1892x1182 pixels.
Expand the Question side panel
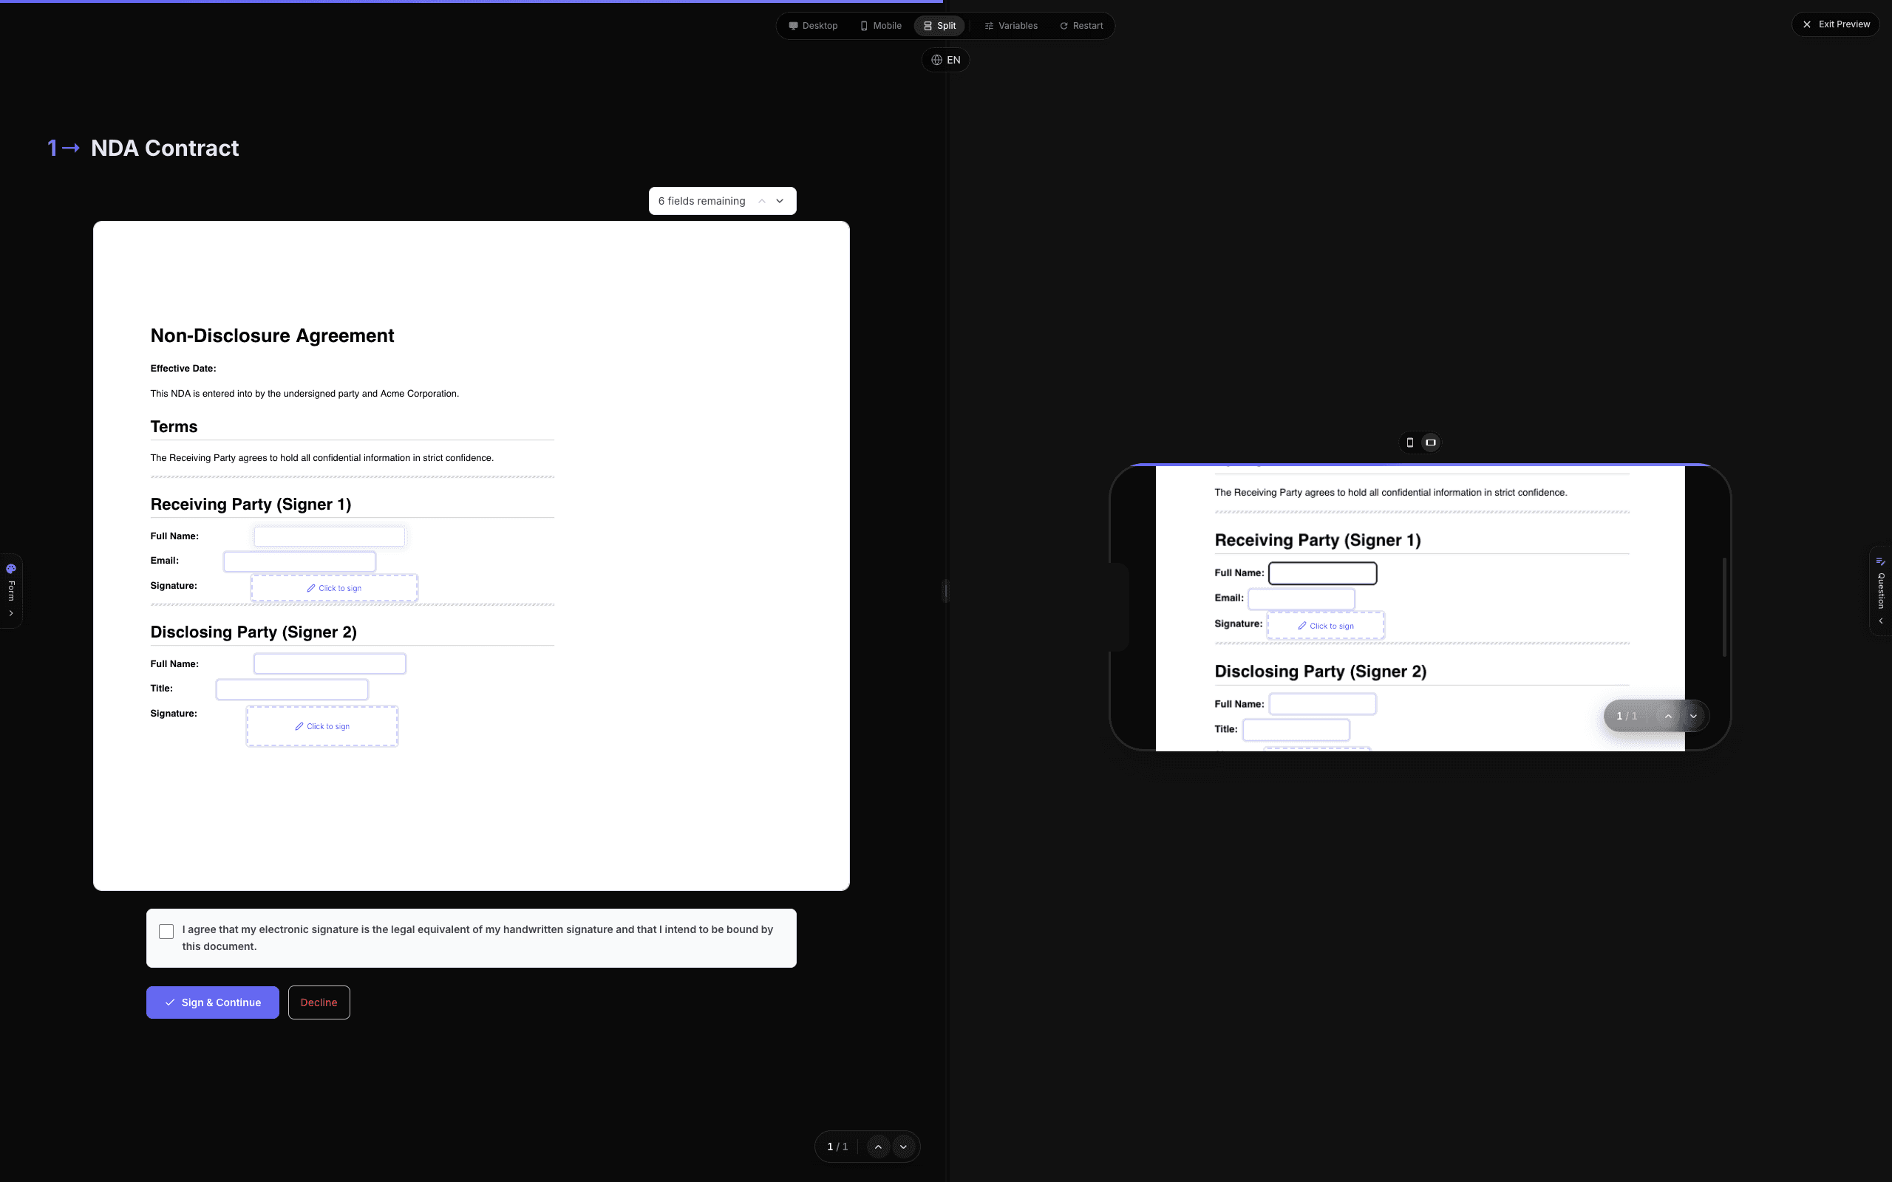point(1880,590)
